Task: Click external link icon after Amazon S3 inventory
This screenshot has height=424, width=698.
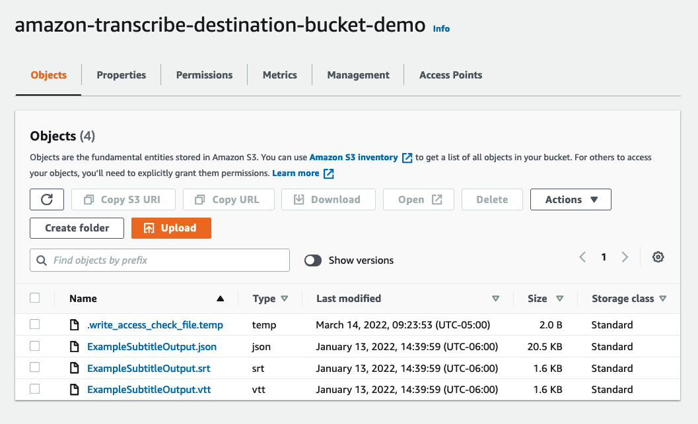Action: tap(407, 158)
